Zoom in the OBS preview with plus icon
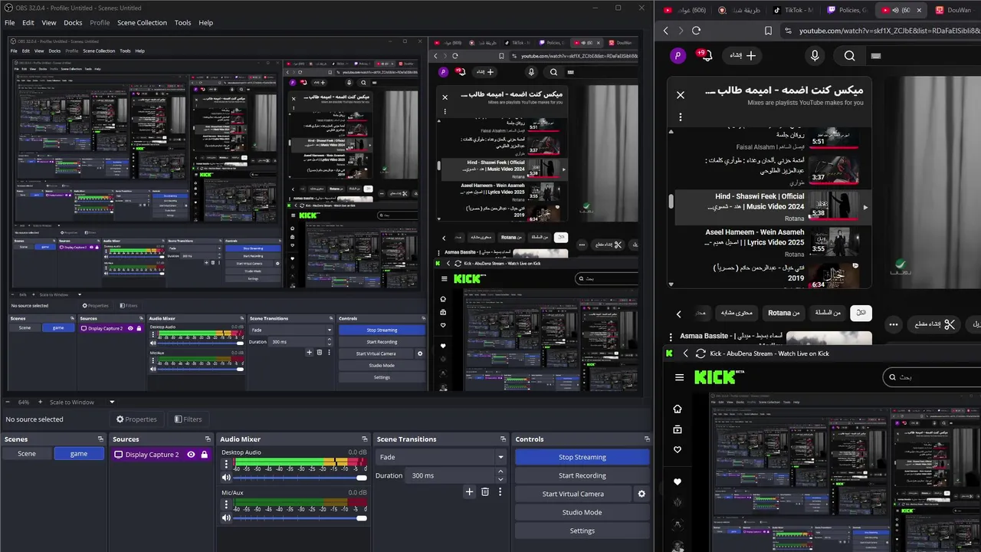981x552 pixels. point(40,402)
